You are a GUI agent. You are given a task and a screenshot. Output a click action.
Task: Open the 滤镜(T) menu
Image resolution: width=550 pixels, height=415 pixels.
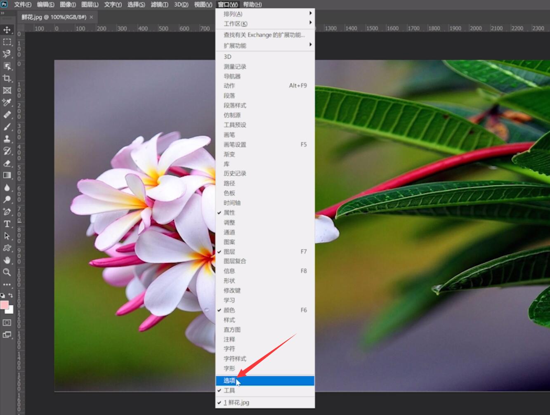pyautogui.click(x=159, y=5)
